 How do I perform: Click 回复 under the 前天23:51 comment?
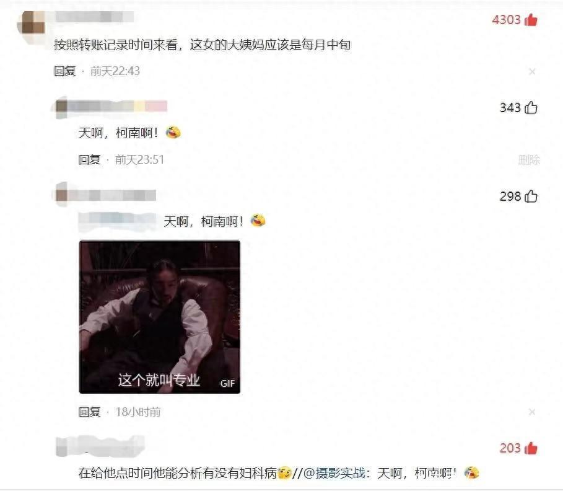click(89, 159)
